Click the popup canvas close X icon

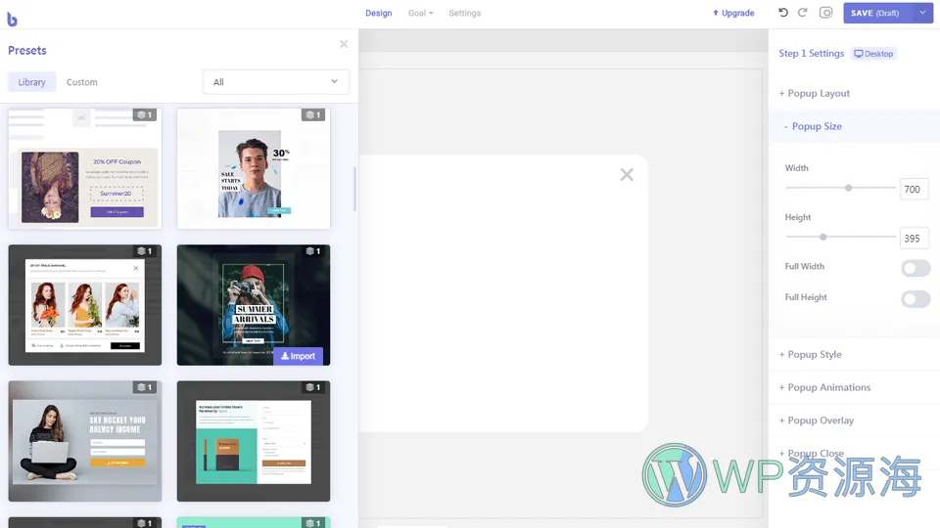pos(627,175)
